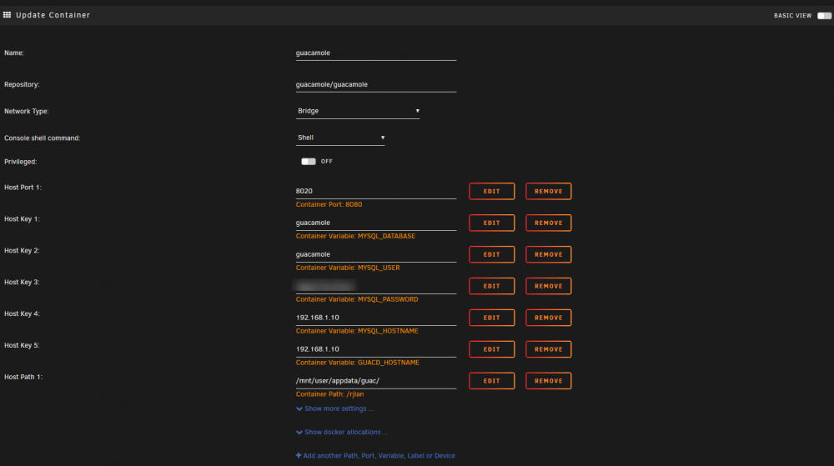The height and width of the screenshot is (466, 834).
Task: Click the blurred Host Key 3 password field
Action: click(x=376, y=287)
